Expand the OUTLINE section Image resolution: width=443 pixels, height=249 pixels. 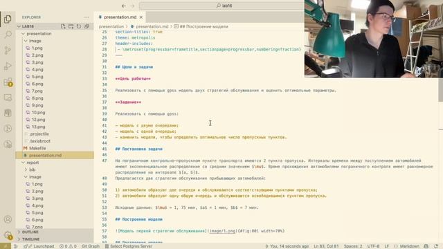[x=30, y=232]
